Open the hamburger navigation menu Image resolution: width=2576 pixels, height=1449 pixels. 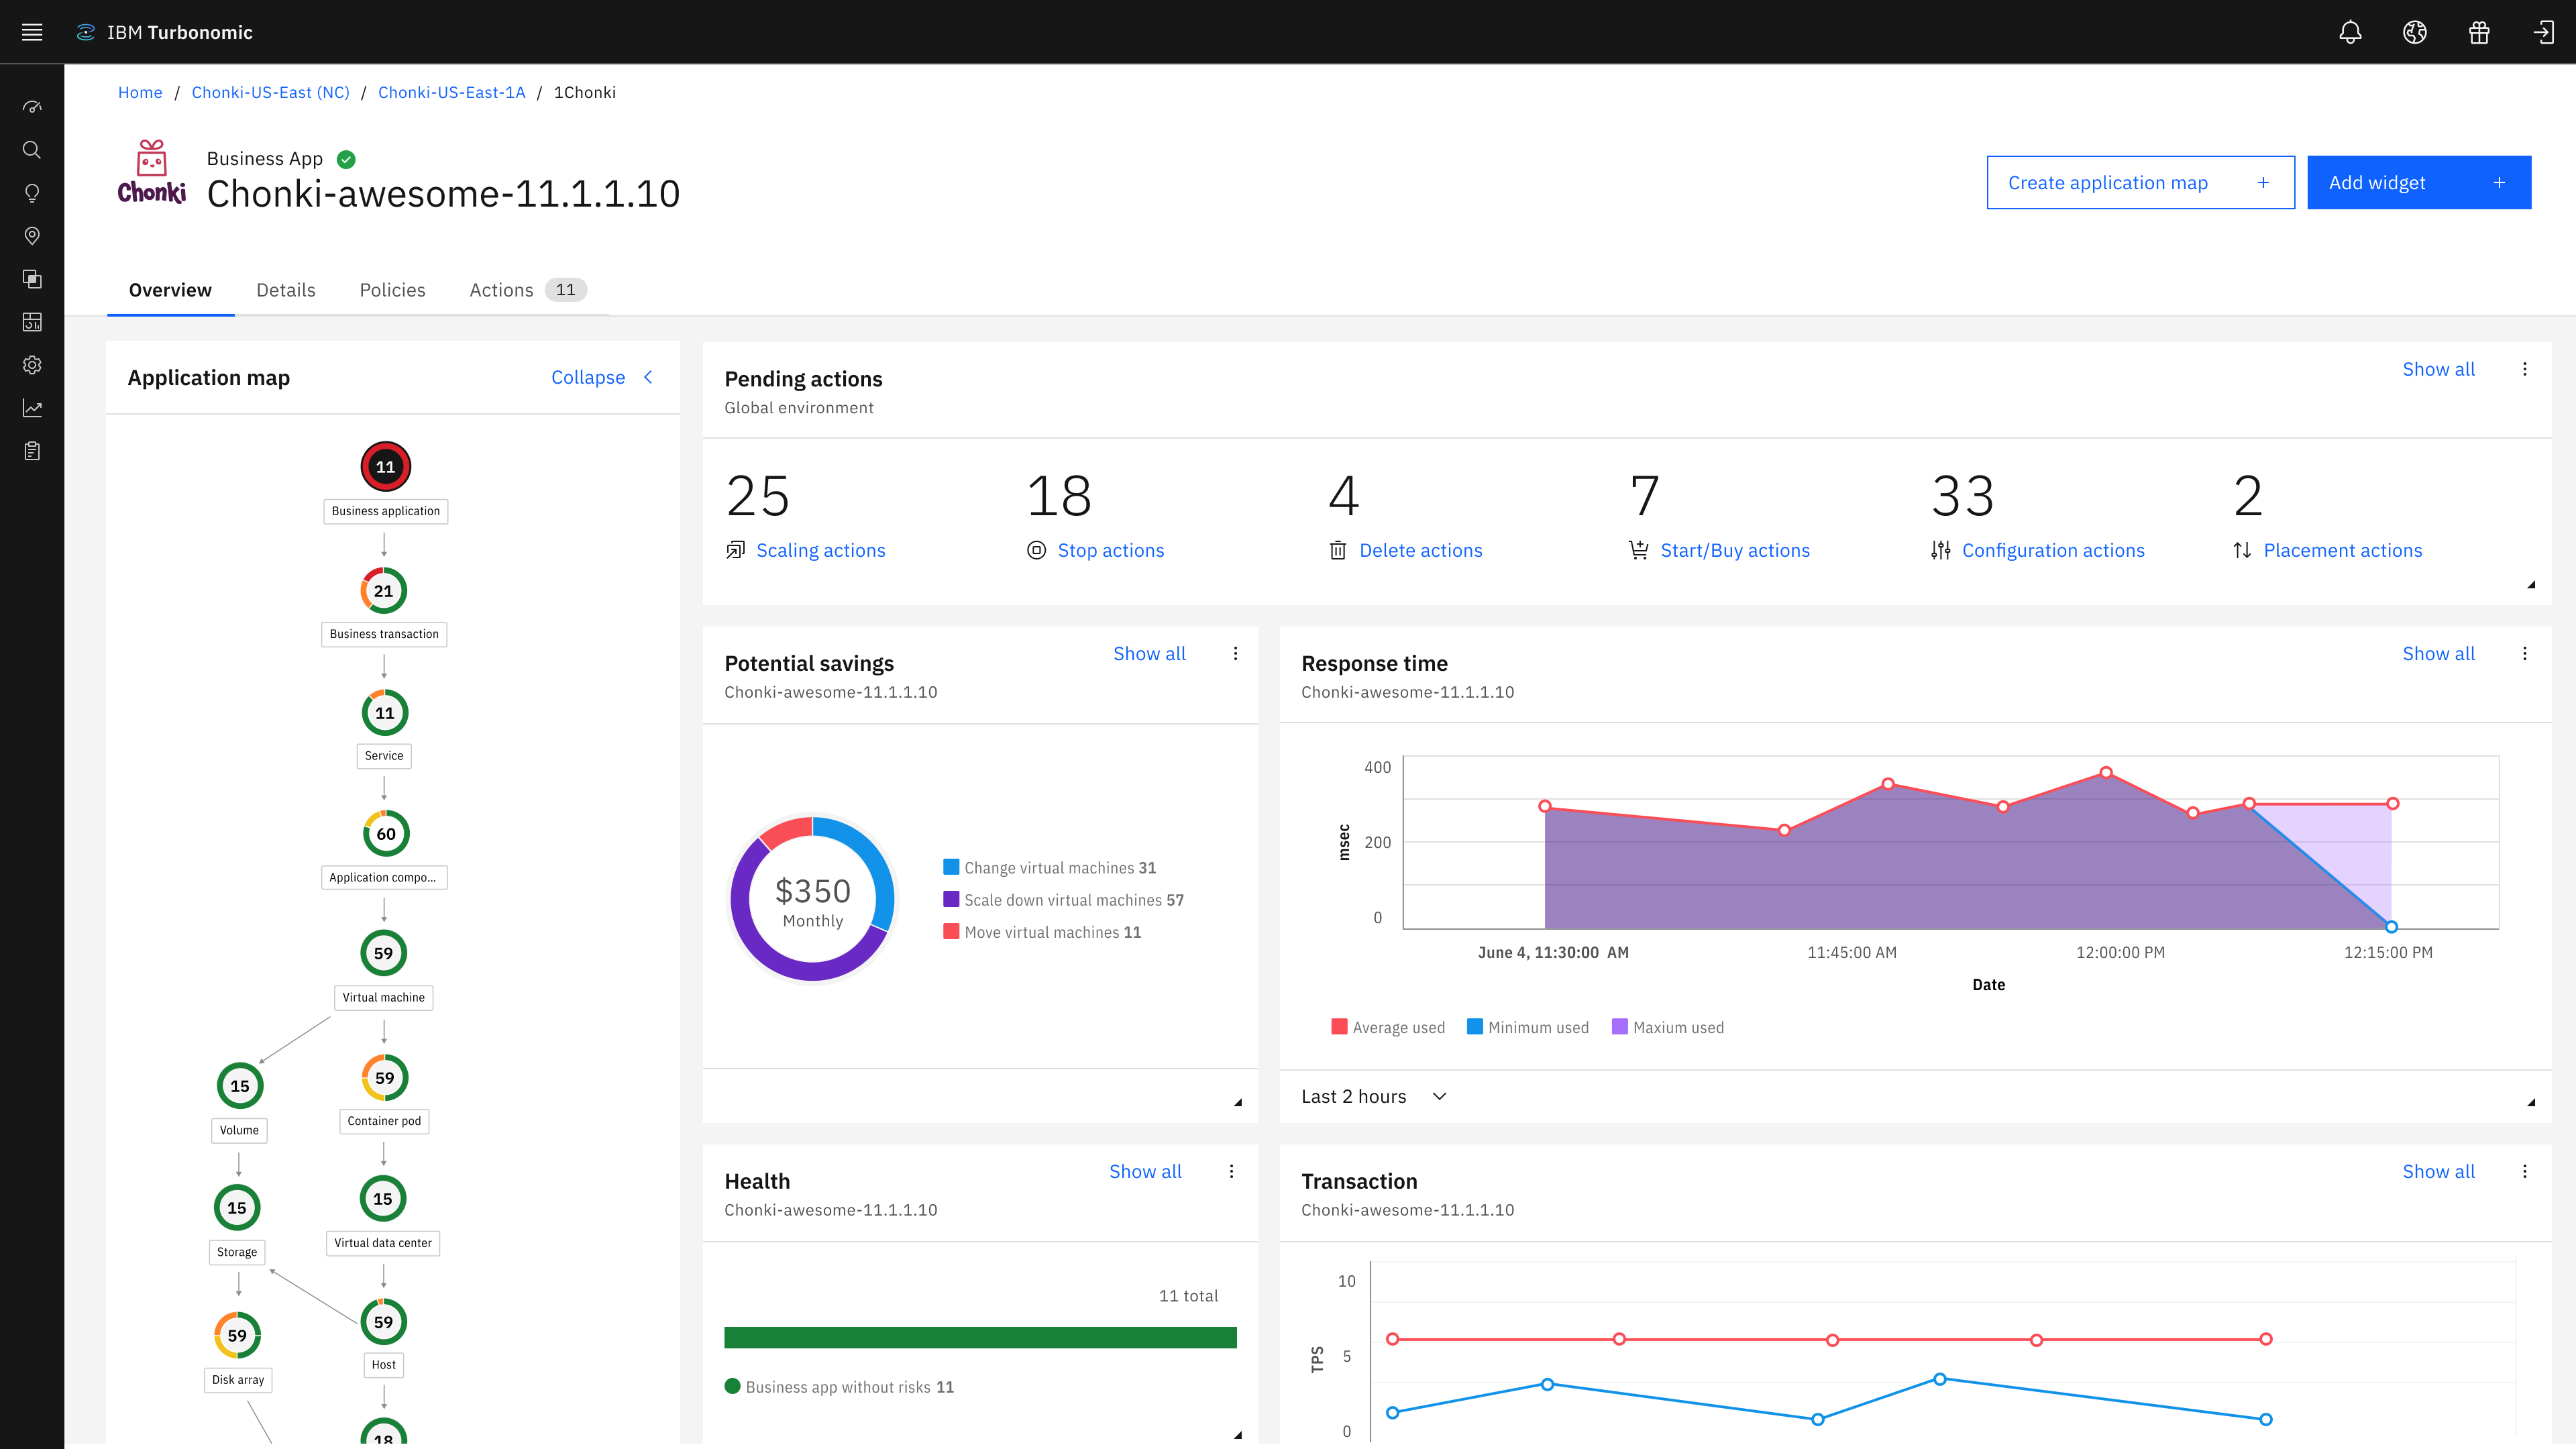(32, 32)
